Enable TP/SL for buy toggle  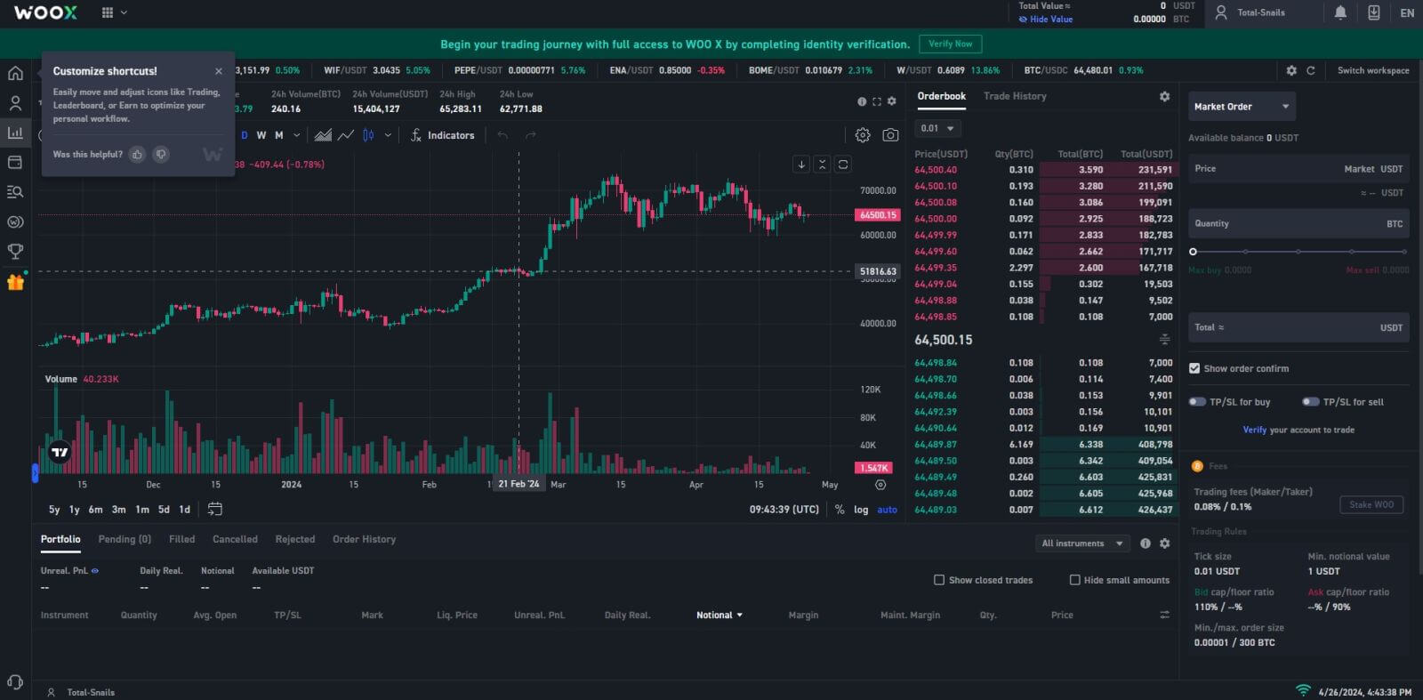(1198, 402)
